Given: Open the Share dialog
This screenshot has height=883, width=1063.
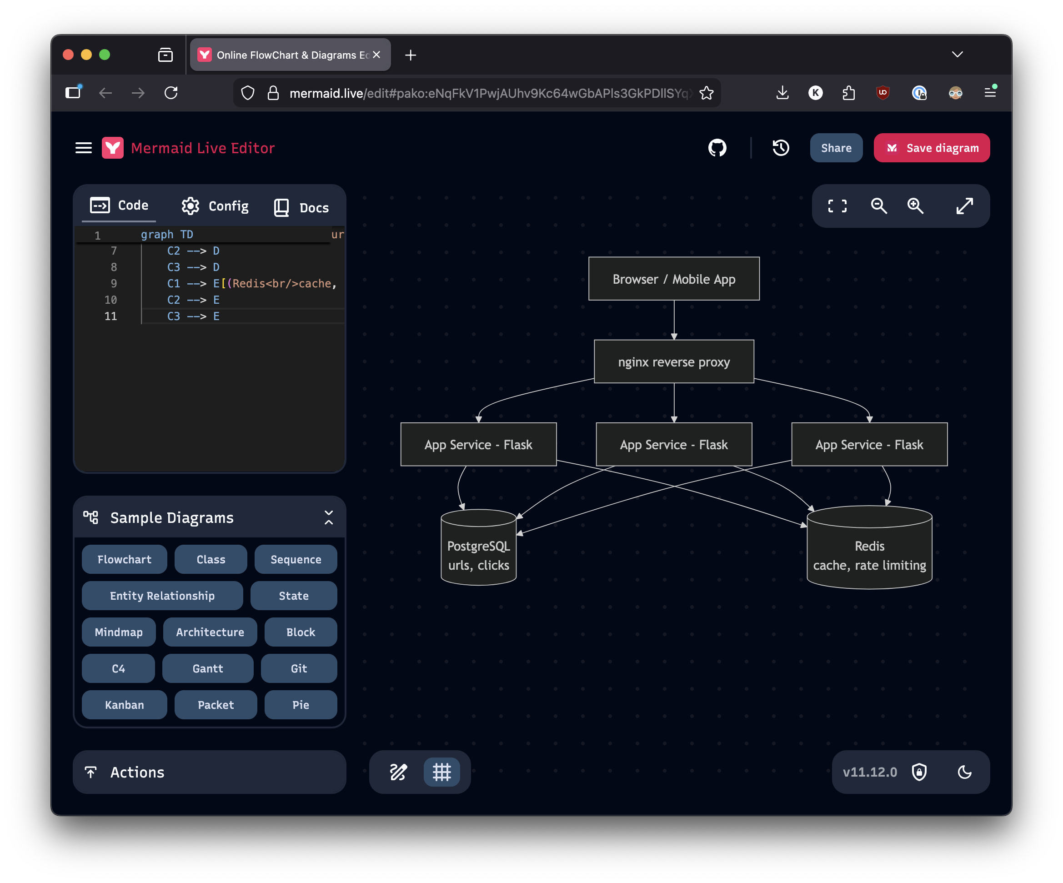Looking at the screenshot, I should [x=836, y=148].
